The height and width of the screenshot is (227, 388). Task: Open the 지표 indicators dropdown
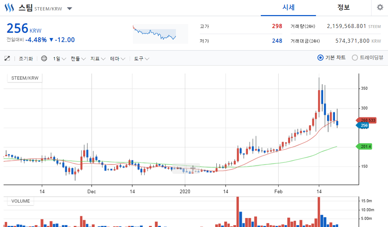click(98, 59)
